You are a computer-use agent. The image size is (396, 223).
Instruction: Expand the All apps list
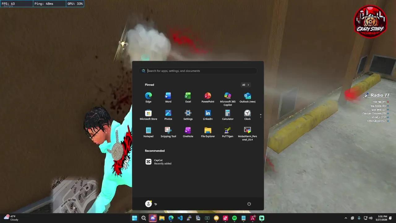[x=245, y=85]
